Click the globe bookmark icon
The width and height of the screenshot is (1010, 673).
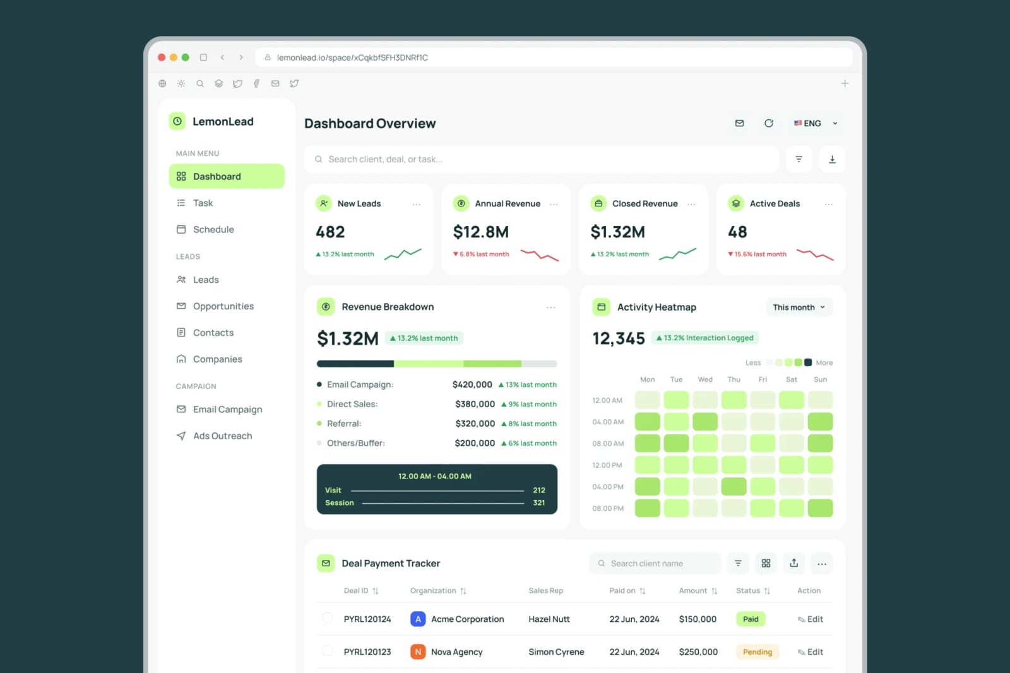[x=162, y=83]
